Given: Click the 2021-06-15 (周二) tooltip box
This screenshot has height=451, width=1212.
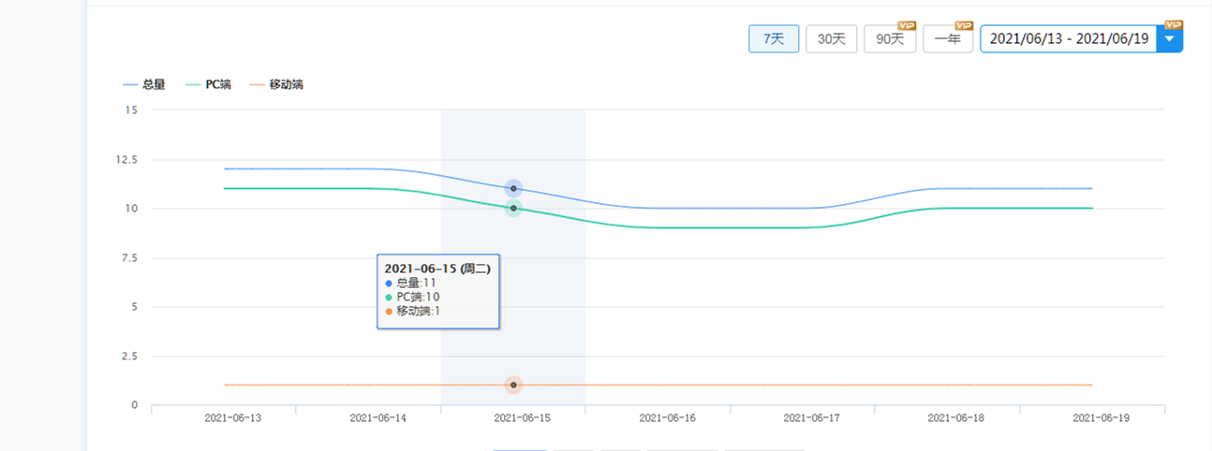Looking at the screenshot, I should pyautogui.click(x=437, y=291).
